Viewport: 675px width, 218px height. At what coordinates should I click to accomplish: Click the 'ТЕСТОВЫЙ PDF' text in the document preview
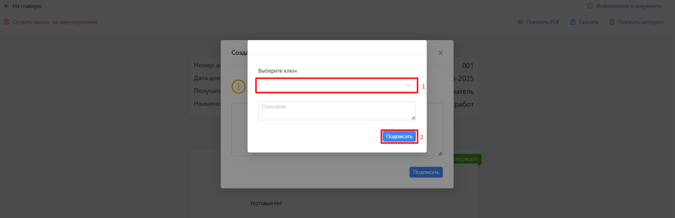click(x=266, y=204)
